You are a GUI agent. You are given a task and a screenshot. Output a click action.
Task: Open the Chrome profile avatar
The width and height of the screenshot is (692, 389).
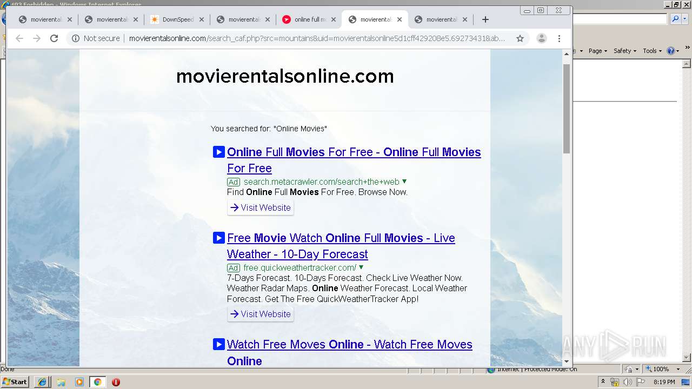tap(541, 38)
